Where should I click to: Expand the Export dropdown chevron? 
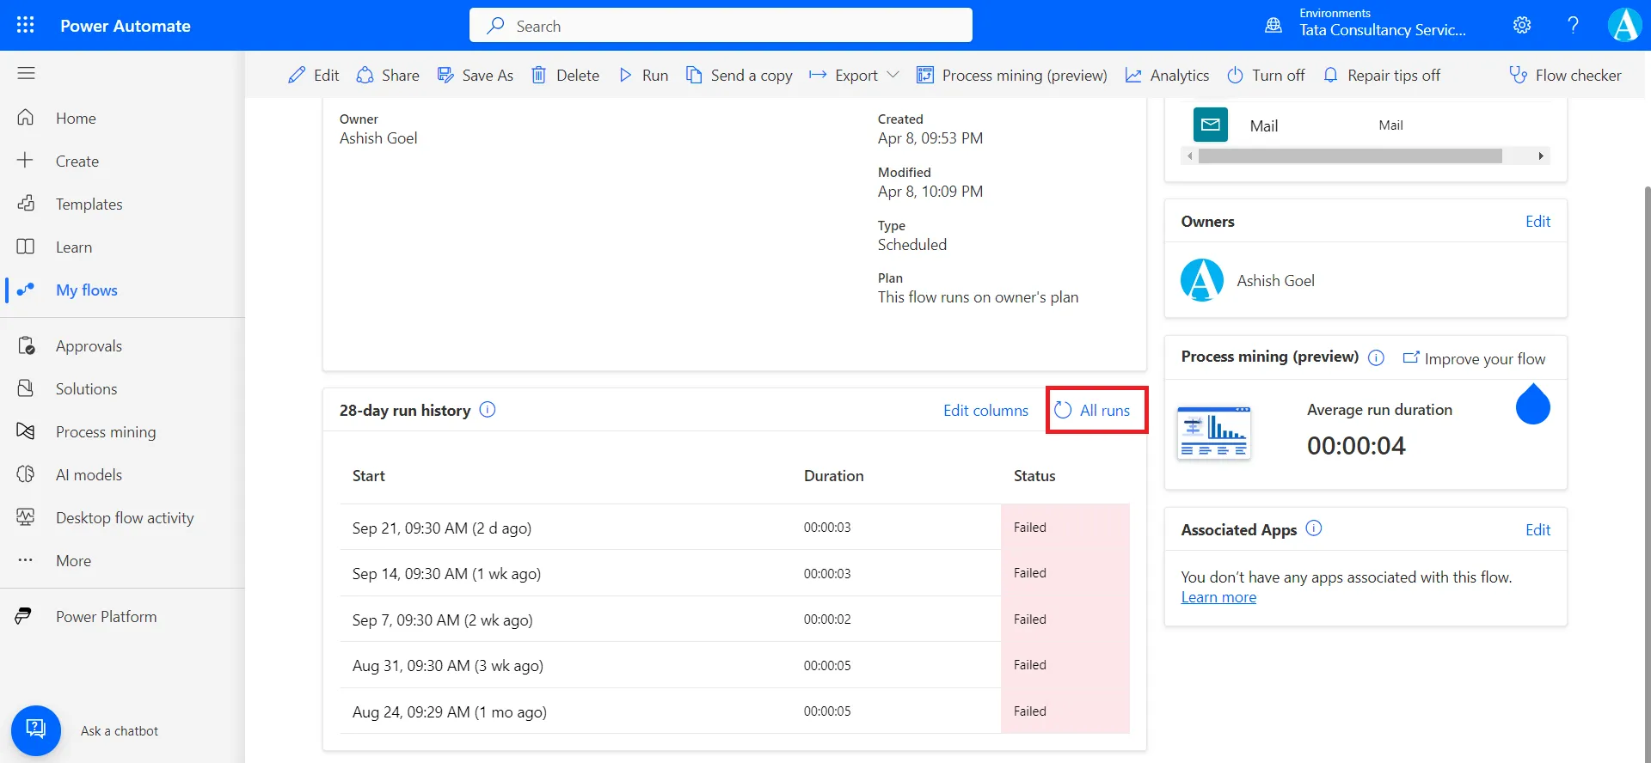(x=893, y=75)
